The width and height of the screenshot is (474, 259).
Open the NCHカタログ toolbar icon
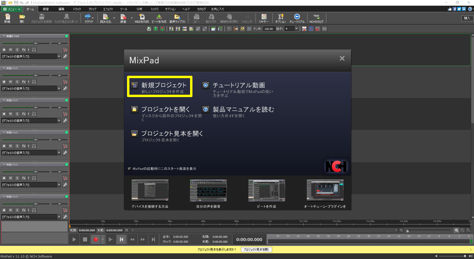[x=316, y=18]
